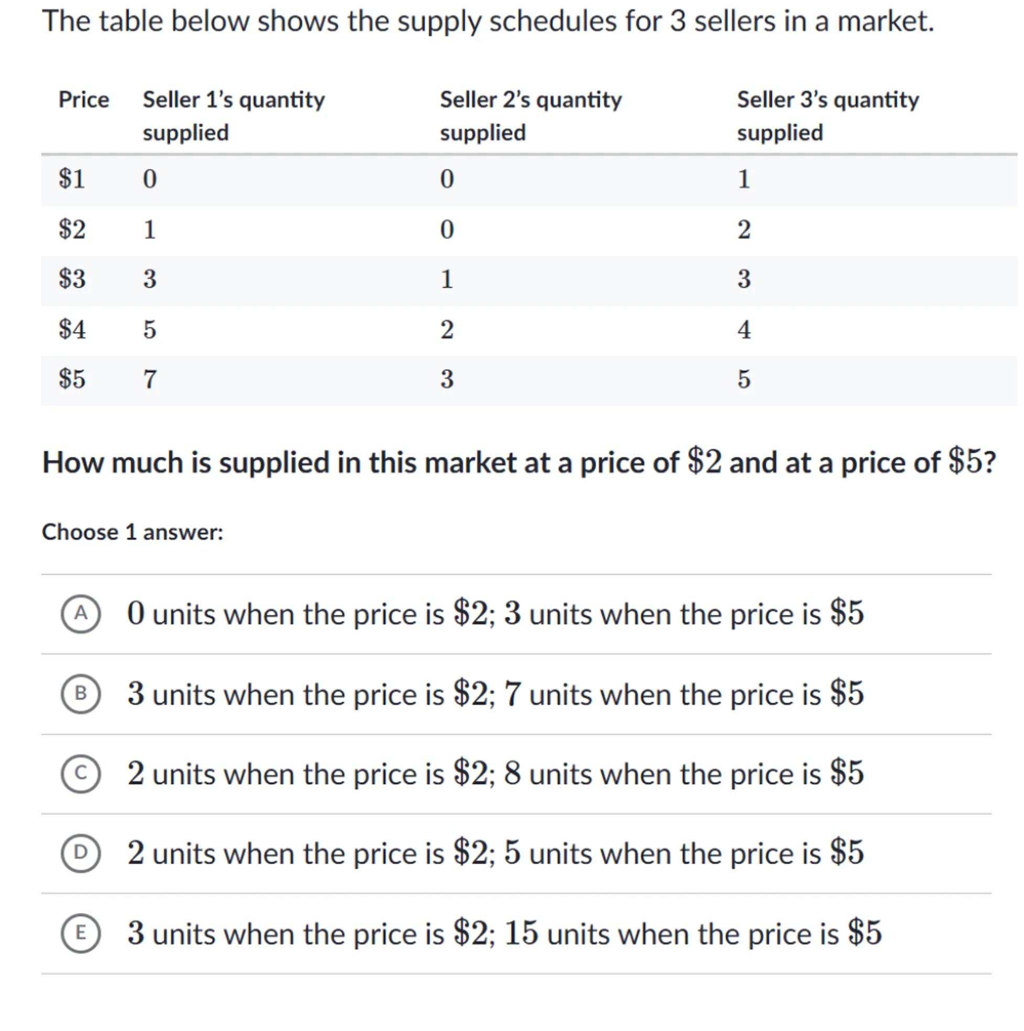Screen dimensions: 1024x1031
Task: Click Seller 1's quantity at price $5
Action: pos(150,380)
